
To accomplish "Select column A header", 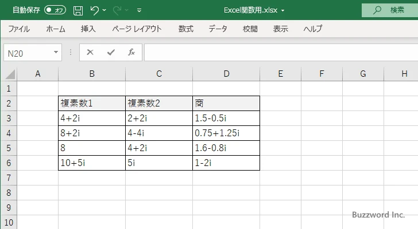I will (x=37, y=74).
